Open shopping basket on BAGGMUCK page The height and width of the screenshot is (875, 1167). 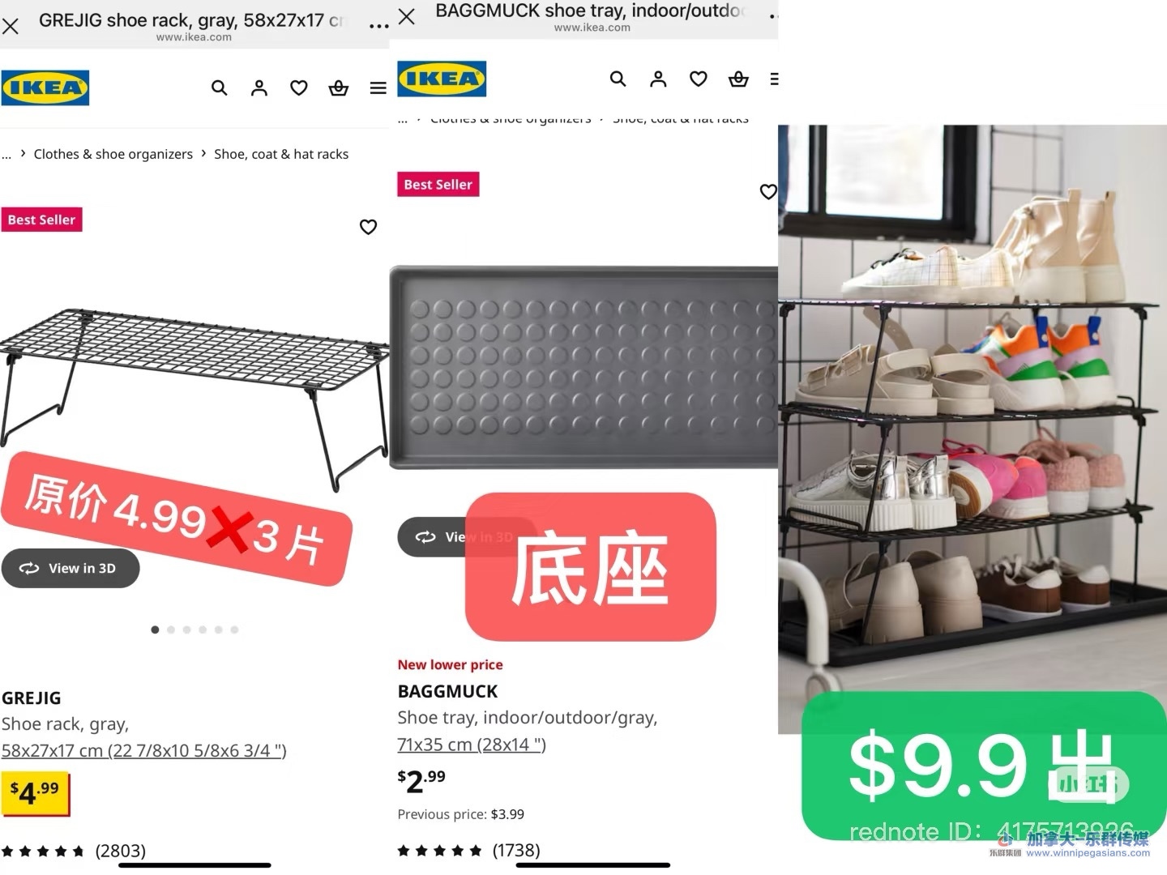point(738,79)
